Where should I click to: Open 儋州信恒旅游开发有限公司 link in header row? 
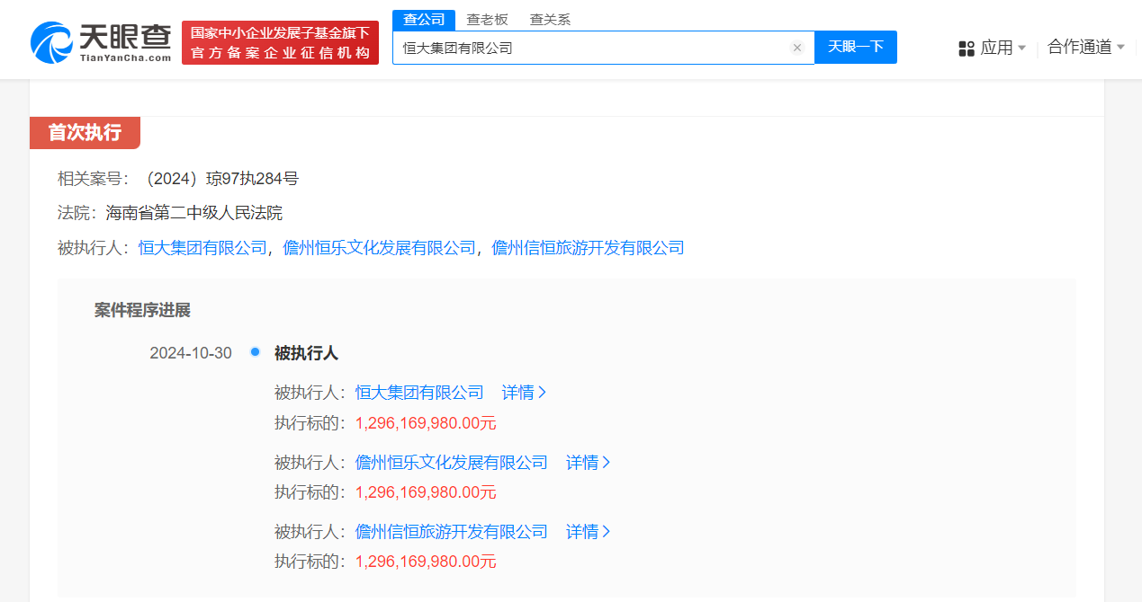coord(588,248)
